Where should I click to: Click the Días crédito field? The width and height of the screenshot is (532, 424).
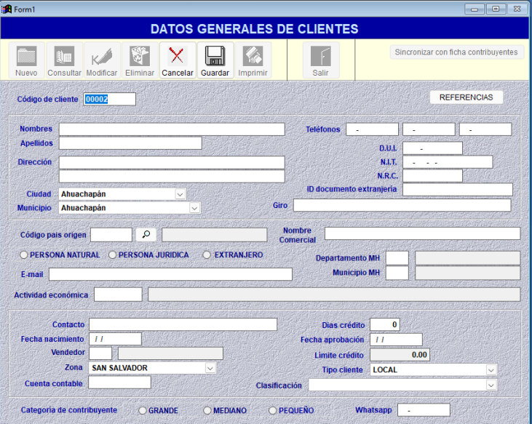[385, 324]
